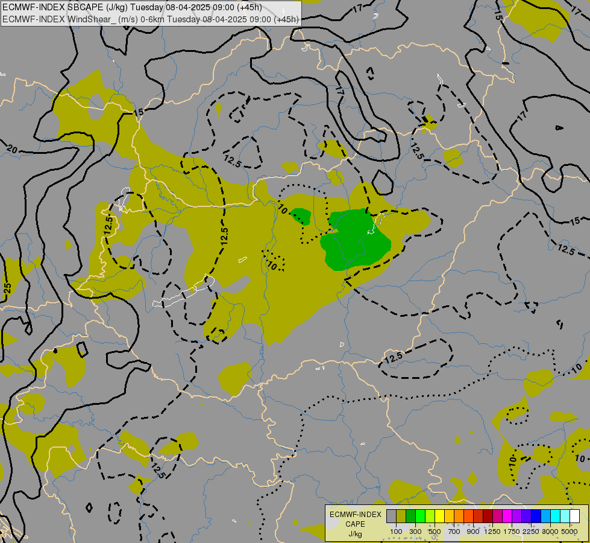Click the dark blue legend swatch
This screenshot has width=590, height=543.
click(536, 516)
